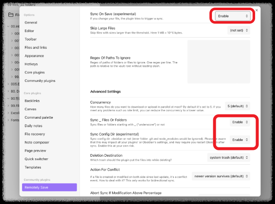Screen dimensions: 275x204
Task: Open the Deletion Destination dropdown
Action: (228, 158)
